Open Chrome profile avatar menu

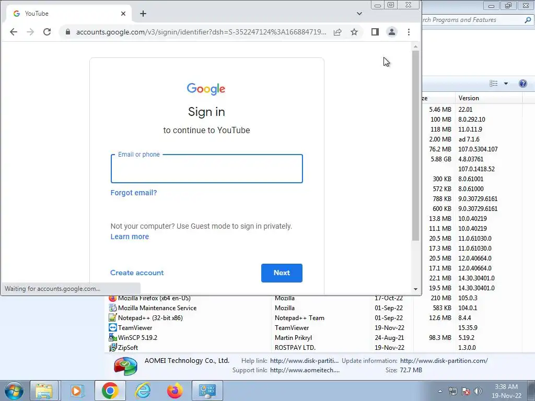pyautogui.click(x=392, y=32)
